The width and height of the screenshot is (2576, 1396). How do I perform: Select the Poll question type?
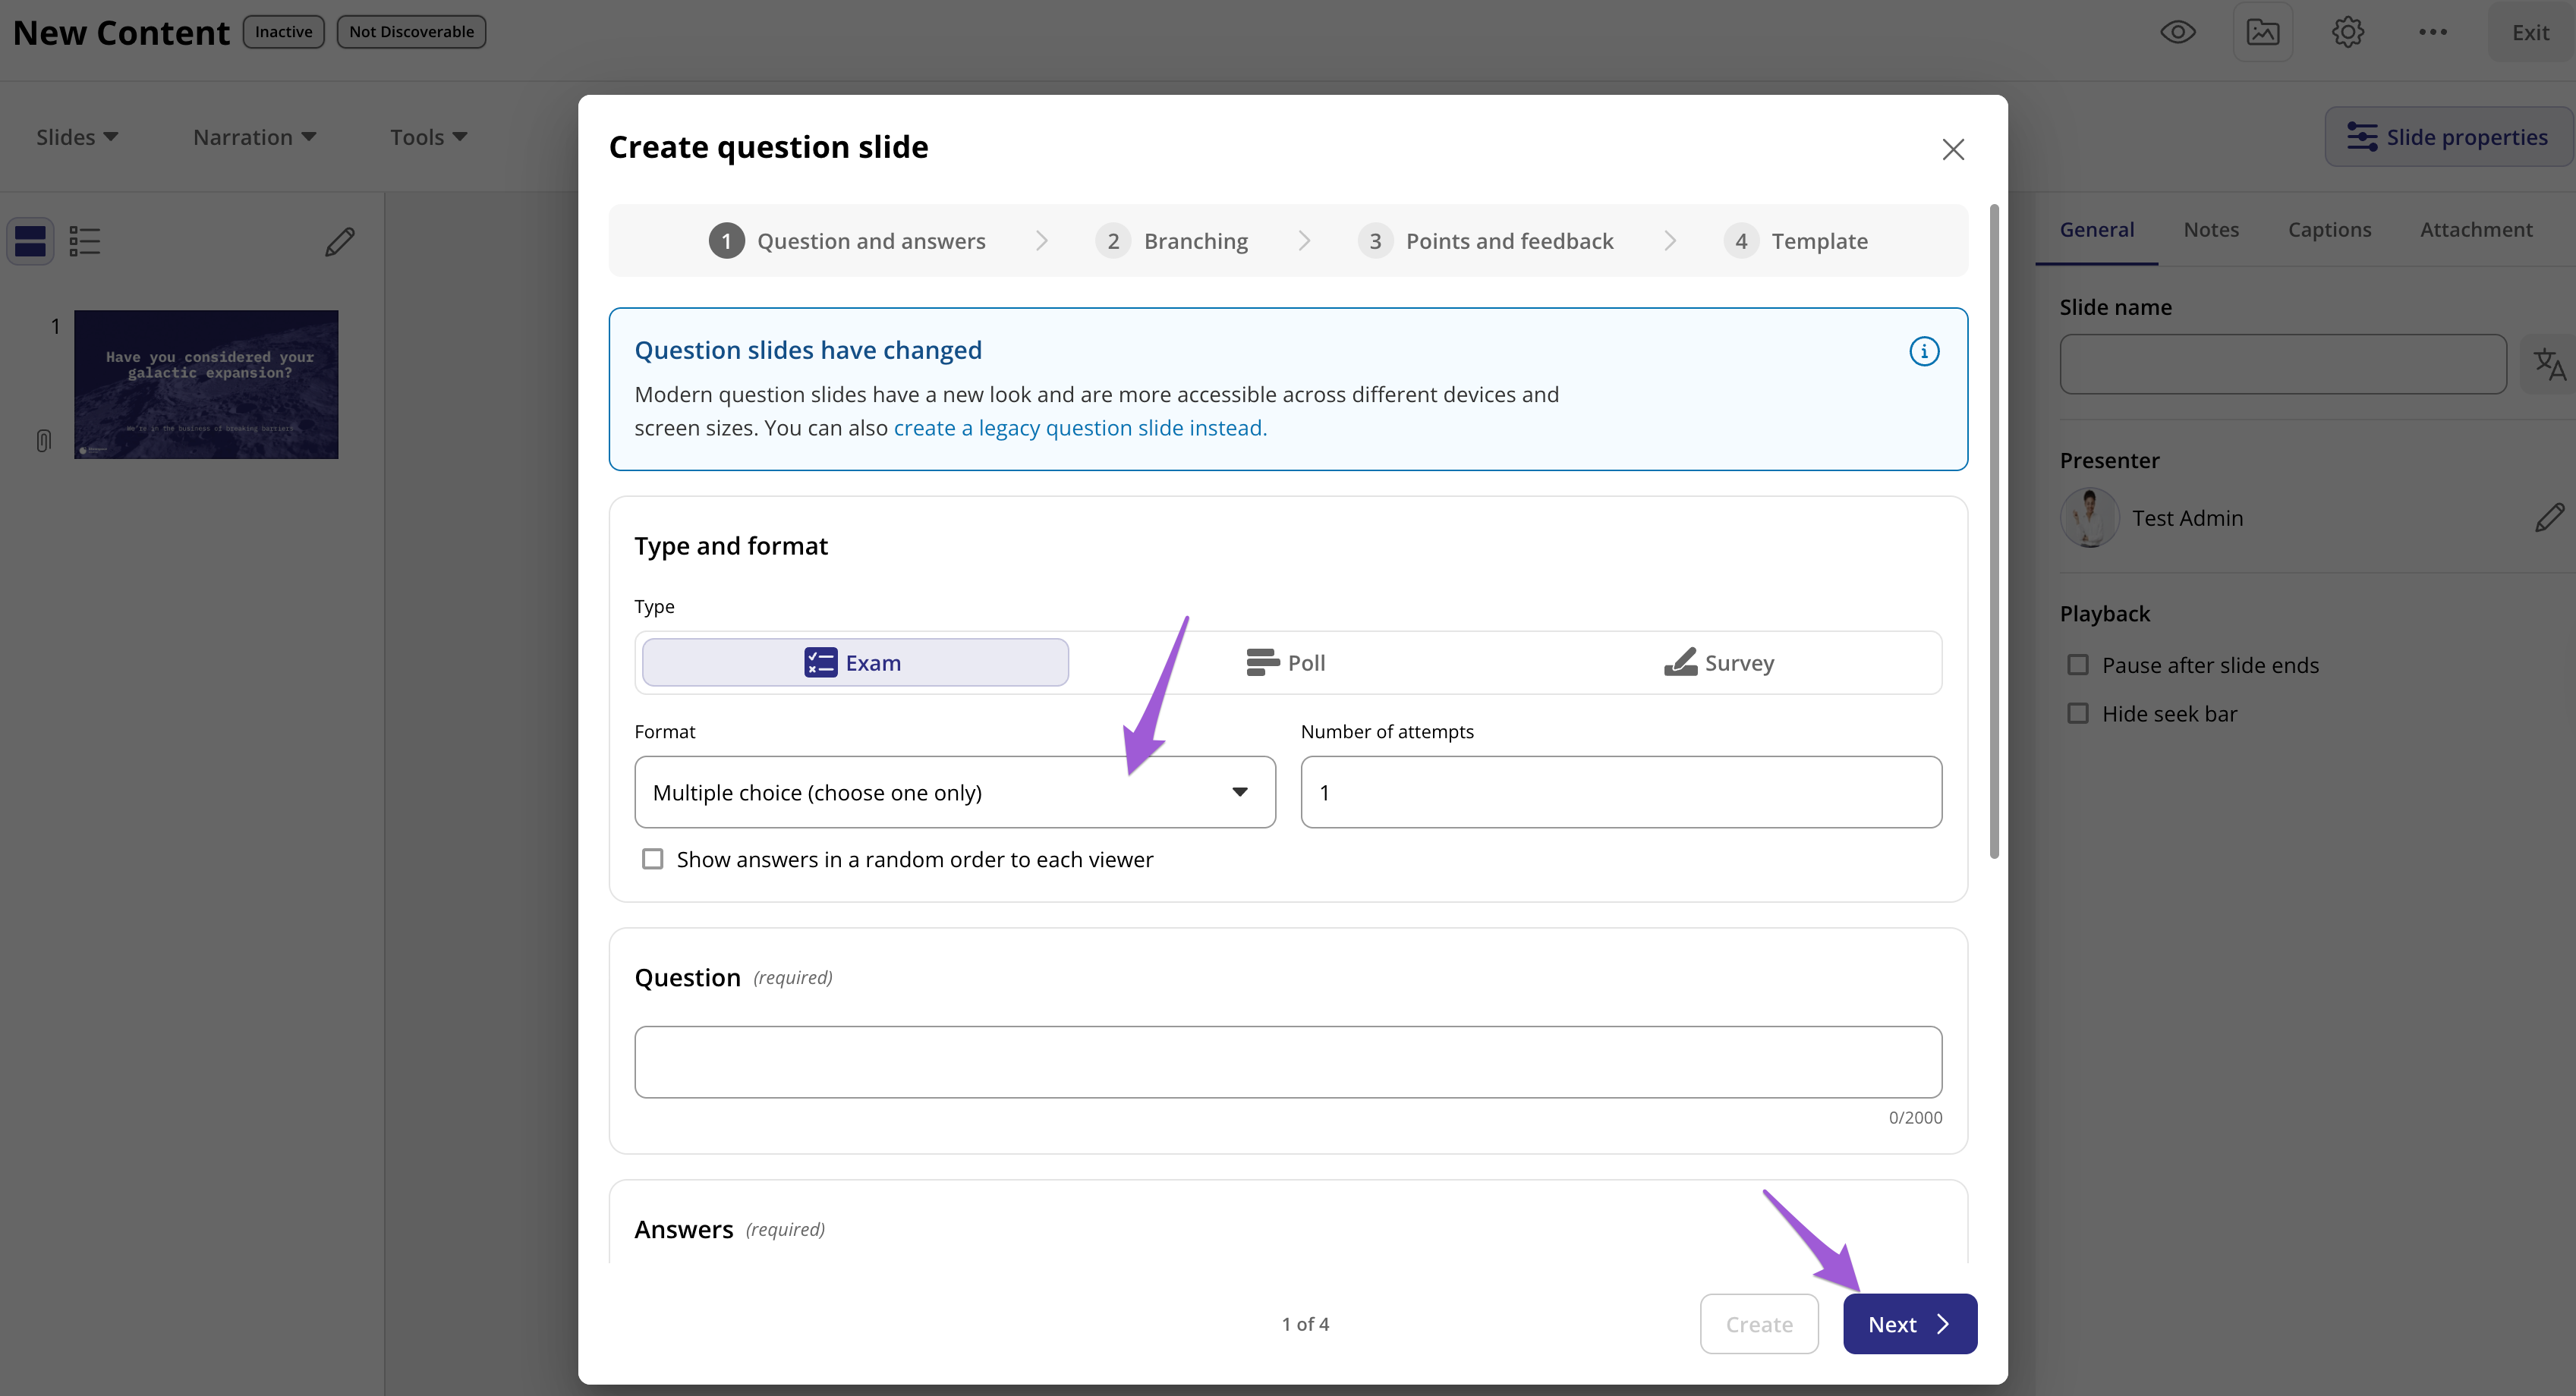point(1286,662)
